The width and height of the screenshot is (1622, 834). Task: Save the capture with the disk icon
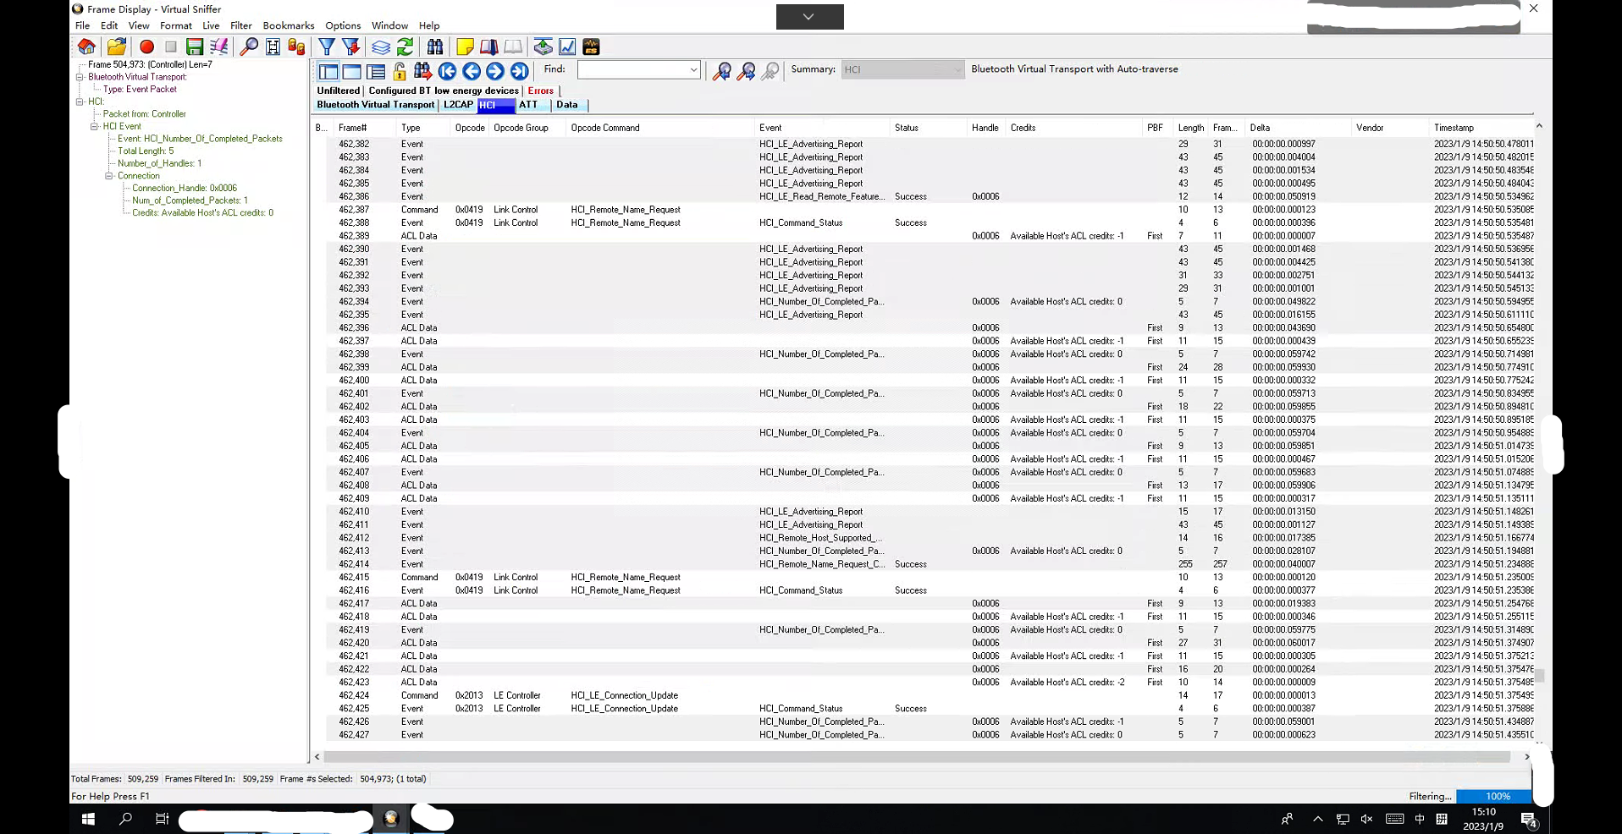[x=195, y=47]
